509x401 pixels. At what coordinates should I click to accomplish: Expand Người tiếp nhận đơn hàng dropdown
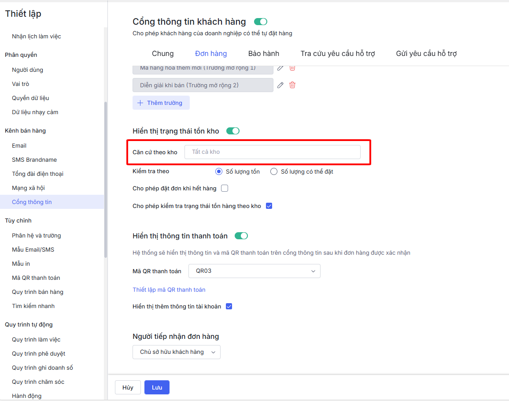[x=176, y=352]
